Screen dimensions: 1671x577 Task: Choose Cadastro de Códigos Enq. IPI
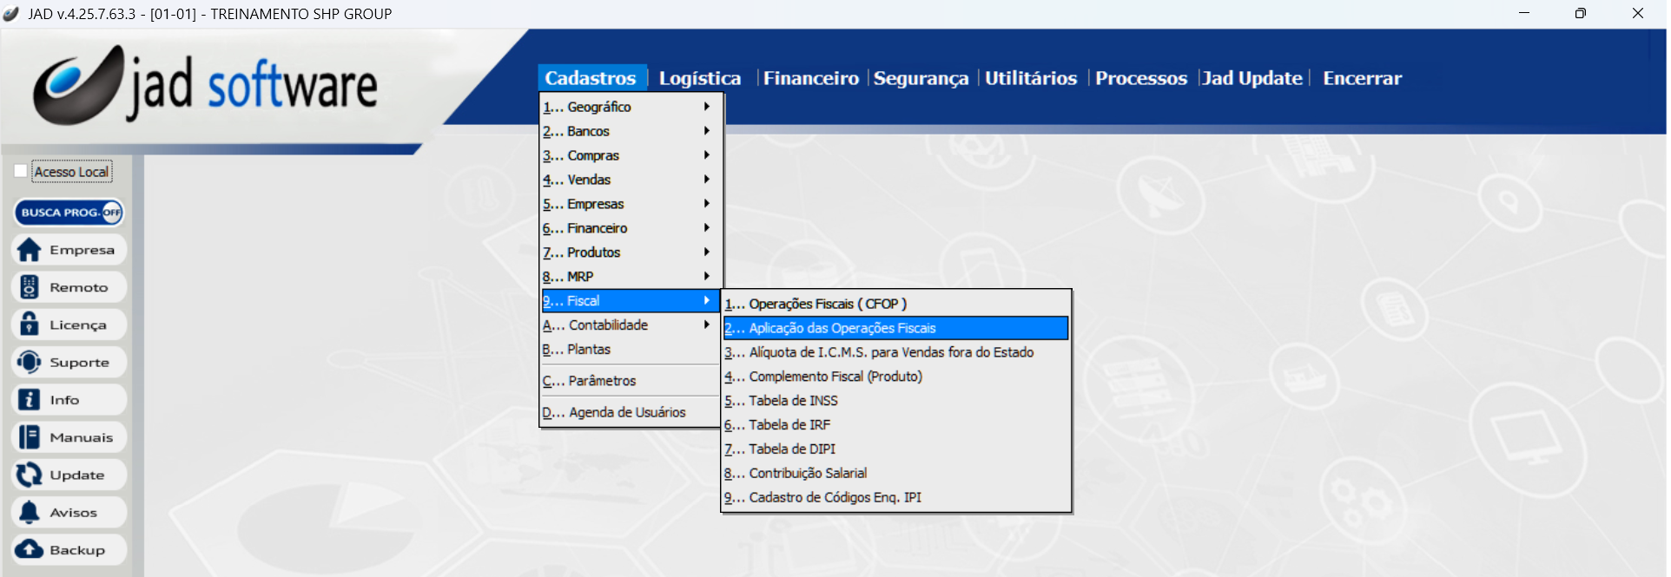(x=895, y=498)
